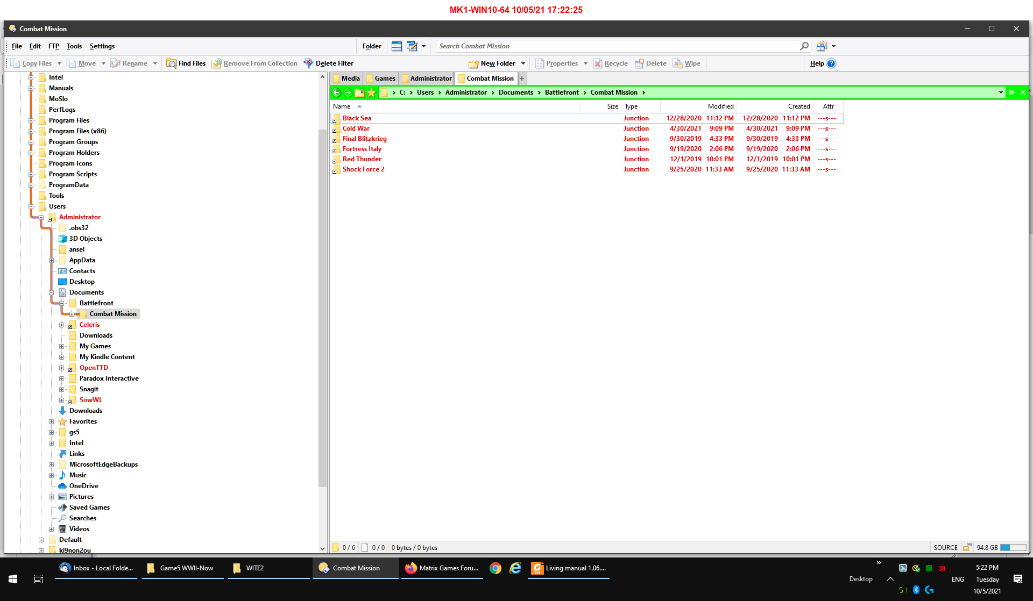Click the Bluetooth tray icon

click(916, 590)
